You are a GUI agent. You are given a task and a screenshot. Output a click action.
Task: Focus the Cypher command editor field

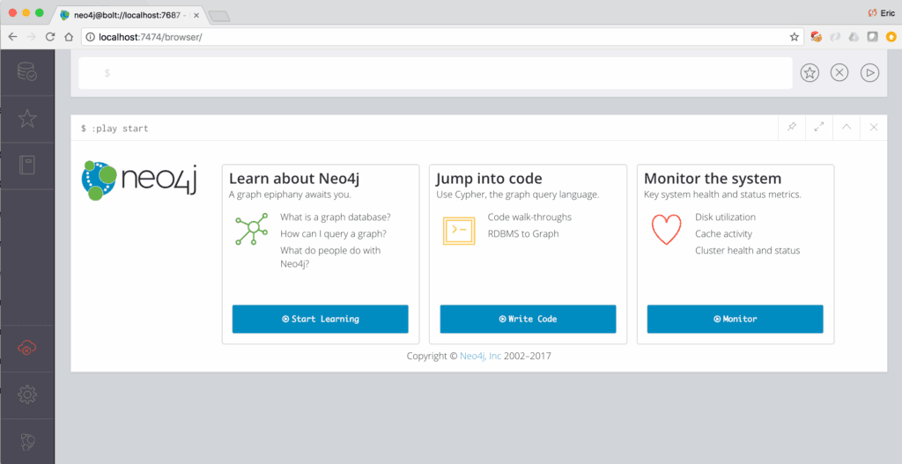pos(435,73)
